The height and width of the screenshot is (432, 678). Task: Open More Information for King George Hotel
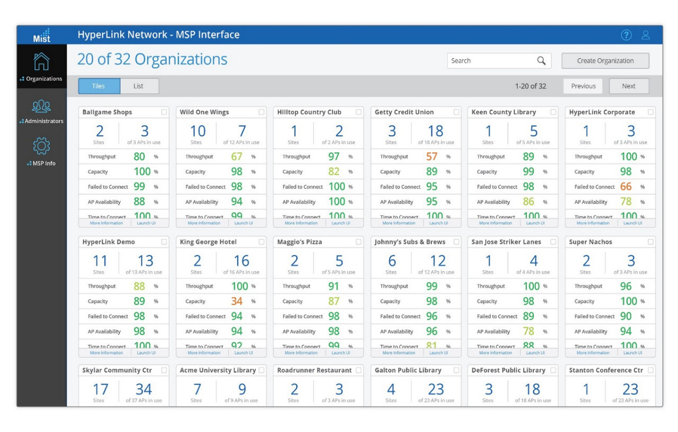pyautogui.click(x=203, y=353)
